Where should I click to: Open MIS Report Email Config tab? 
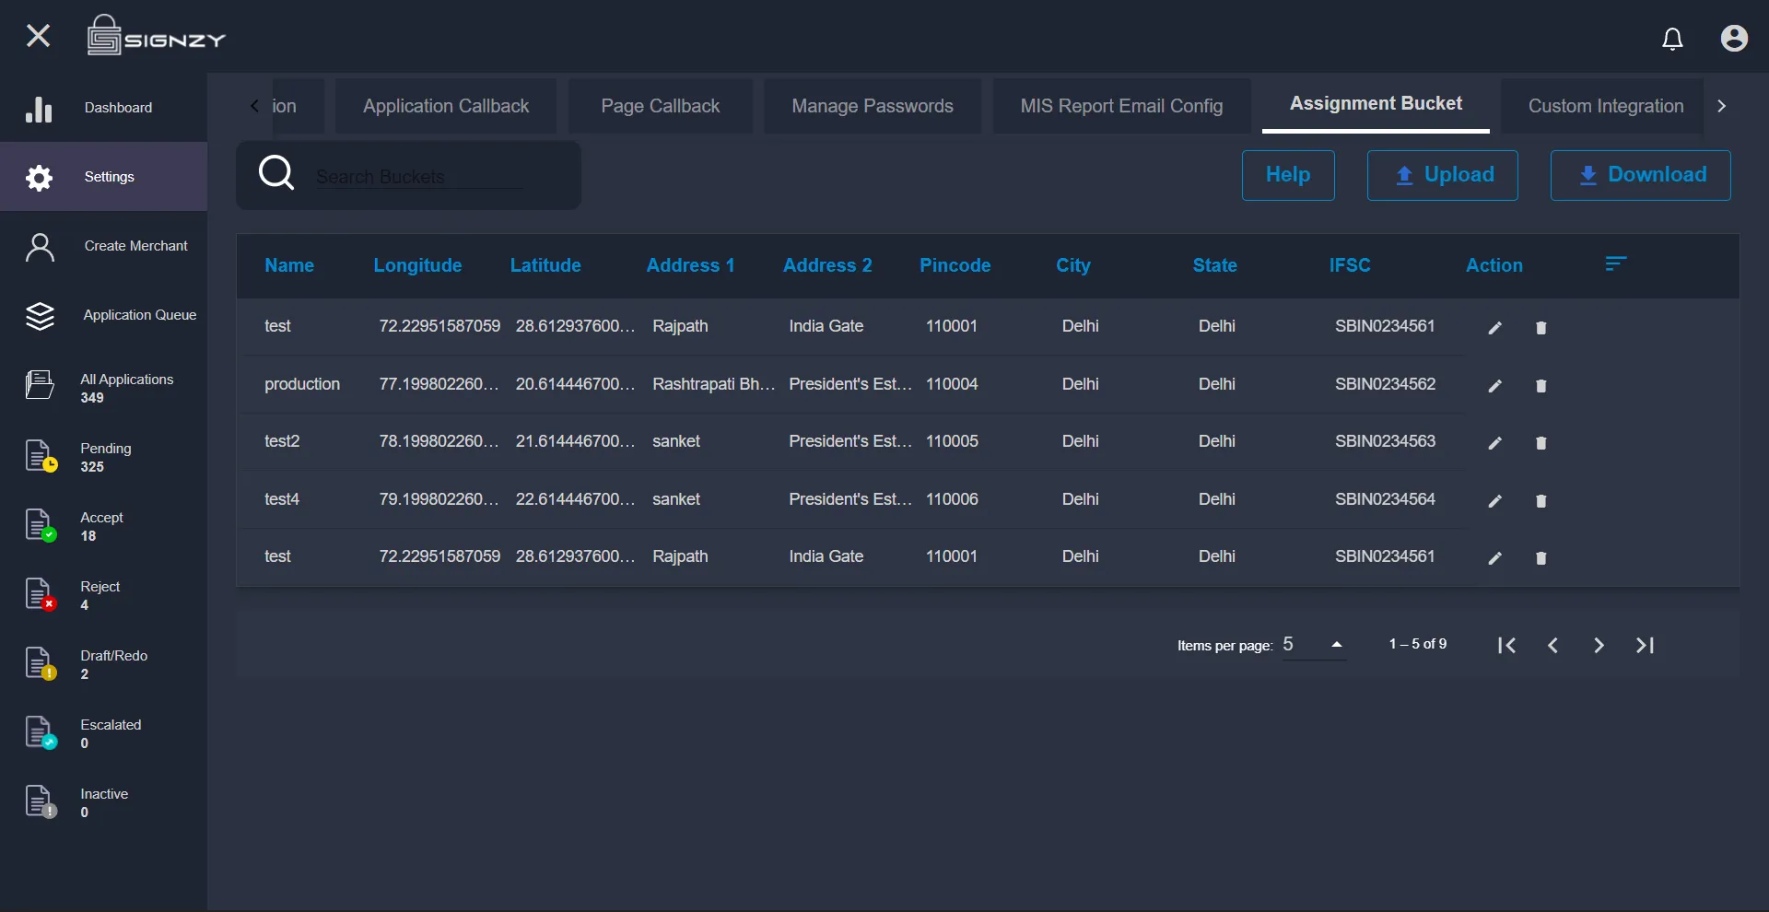point(1121,106)
